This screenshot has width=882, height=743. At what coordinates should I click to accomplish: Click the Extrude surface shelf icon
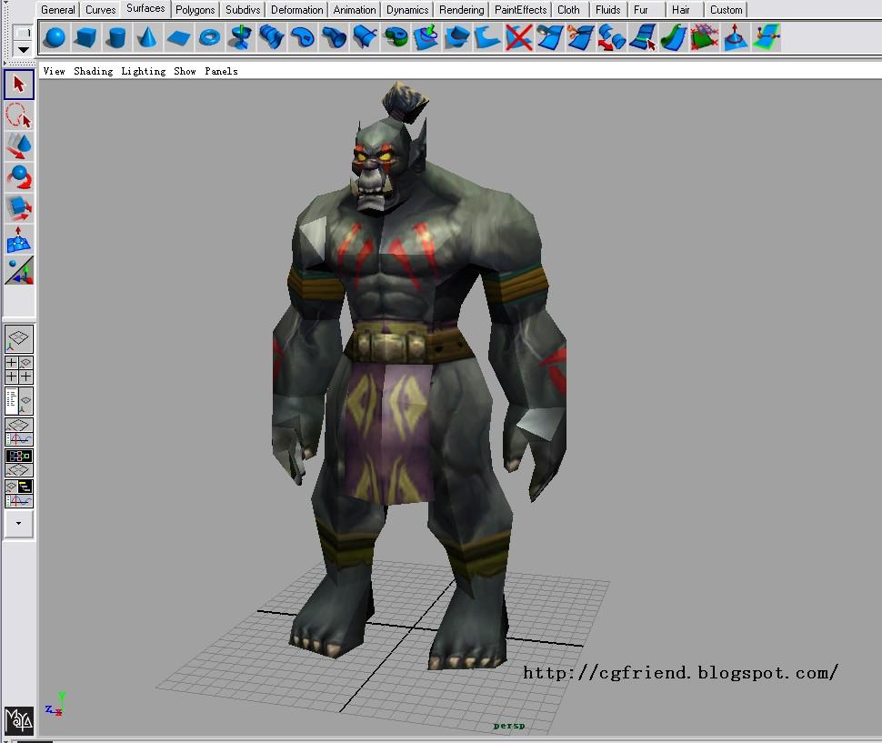point(334,37)
